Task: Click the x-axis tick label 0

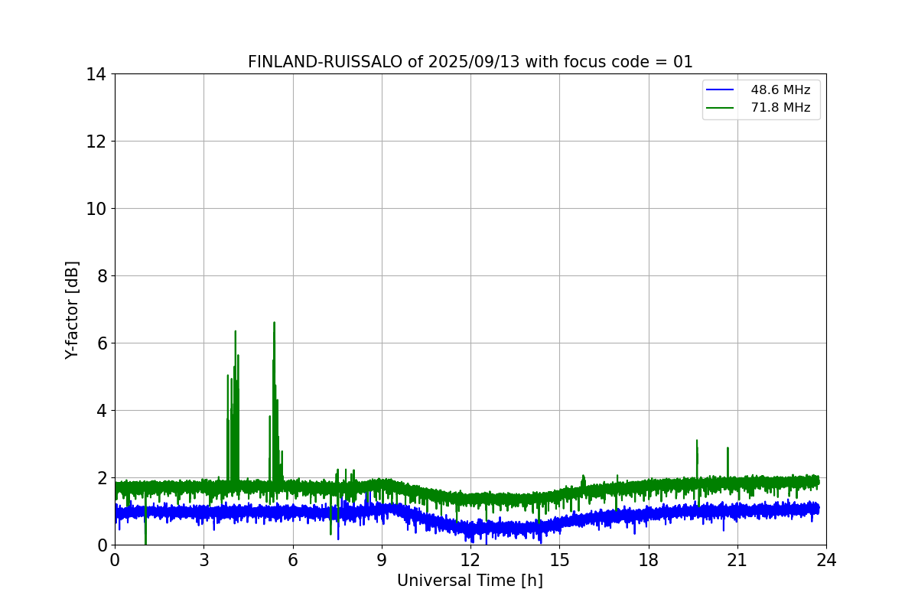Action: tap(115, 560)
